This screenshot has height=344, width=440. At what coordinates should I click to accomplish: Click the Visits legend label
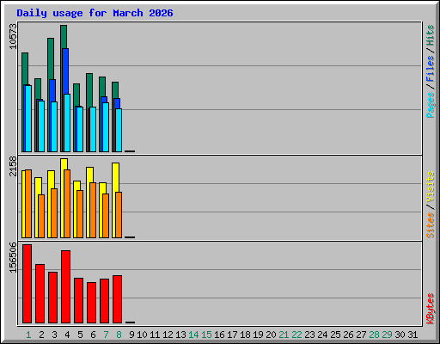(x=430, y=187)
